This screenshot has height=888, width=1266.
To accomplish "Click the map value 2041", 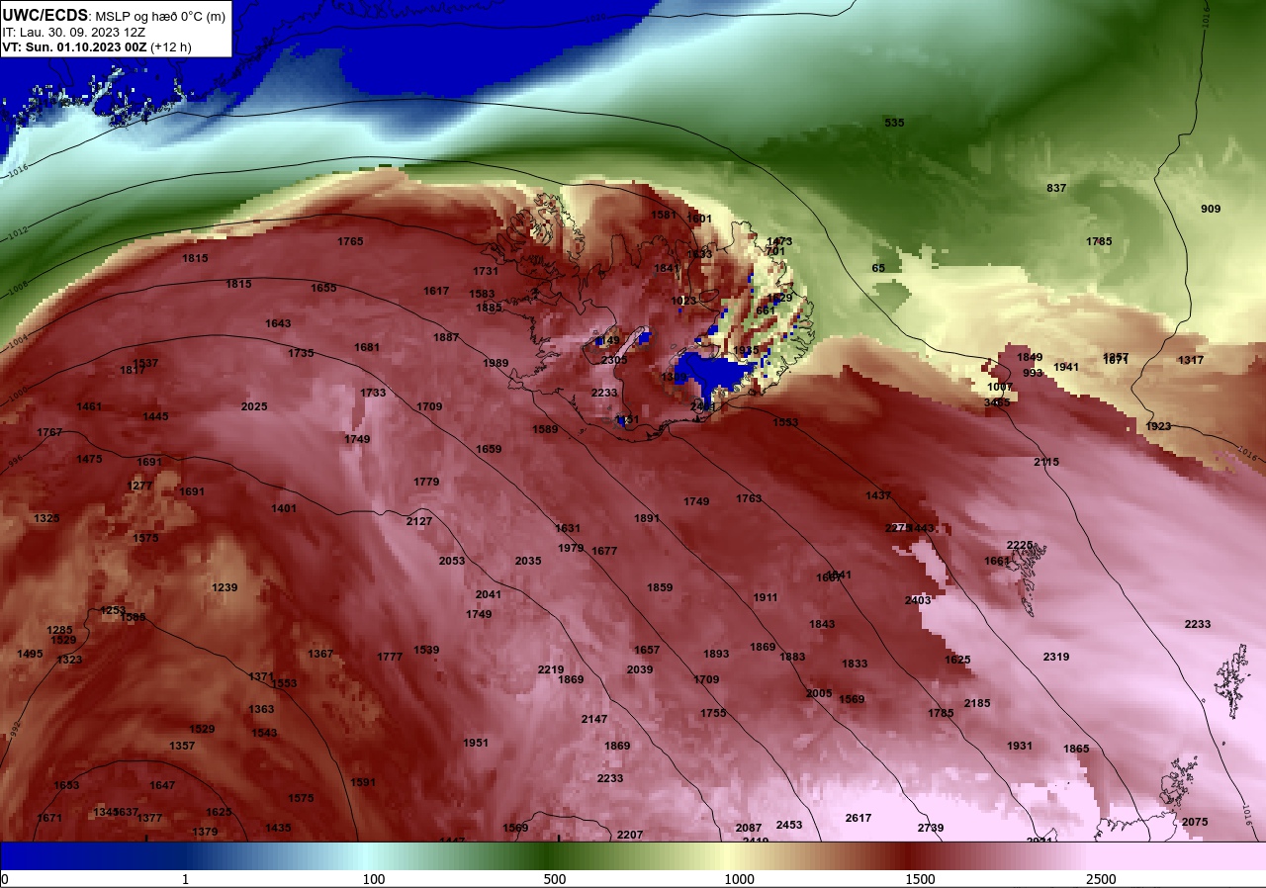I will pyautogui.click(x=489, y=594).
